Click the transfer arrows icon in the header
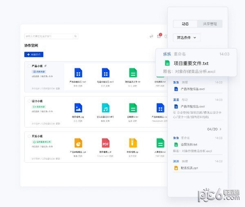 151,36
